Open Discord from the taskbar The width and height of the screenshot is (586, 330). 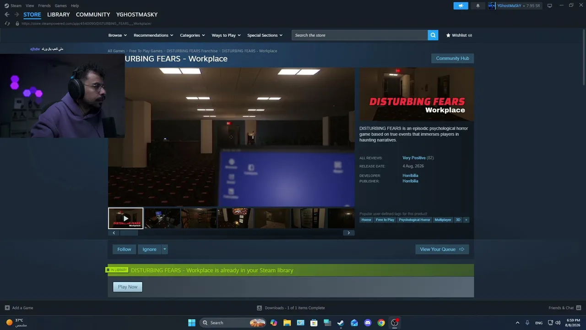(368, 323)
